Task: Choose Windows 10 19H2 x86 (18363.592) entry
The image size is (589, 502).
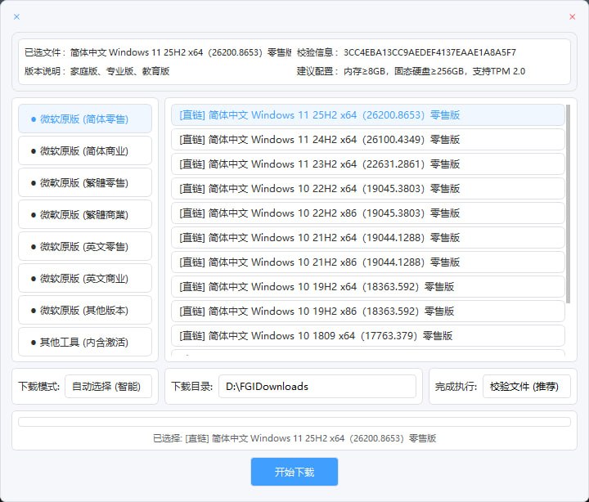Action: [368, 312]
